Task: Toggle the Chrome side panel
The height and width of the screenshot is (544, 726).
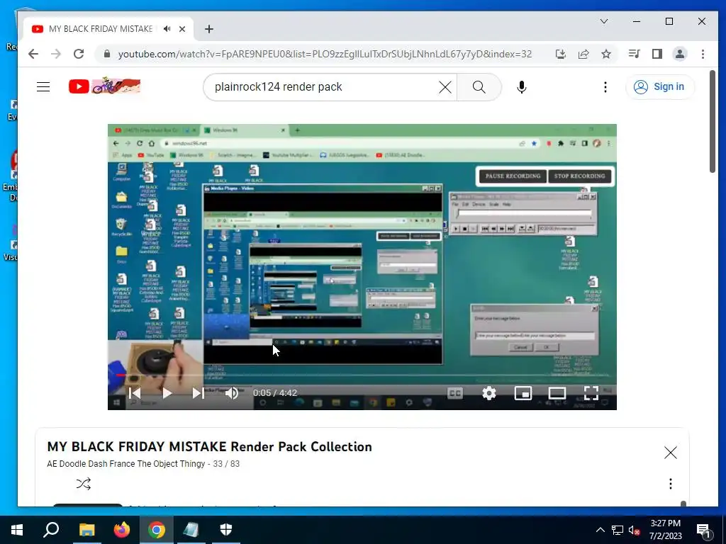Action: click(x=657, y=54)
